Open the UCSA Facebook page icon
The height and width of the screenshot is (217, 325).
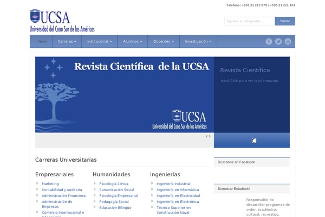(269, 42)
